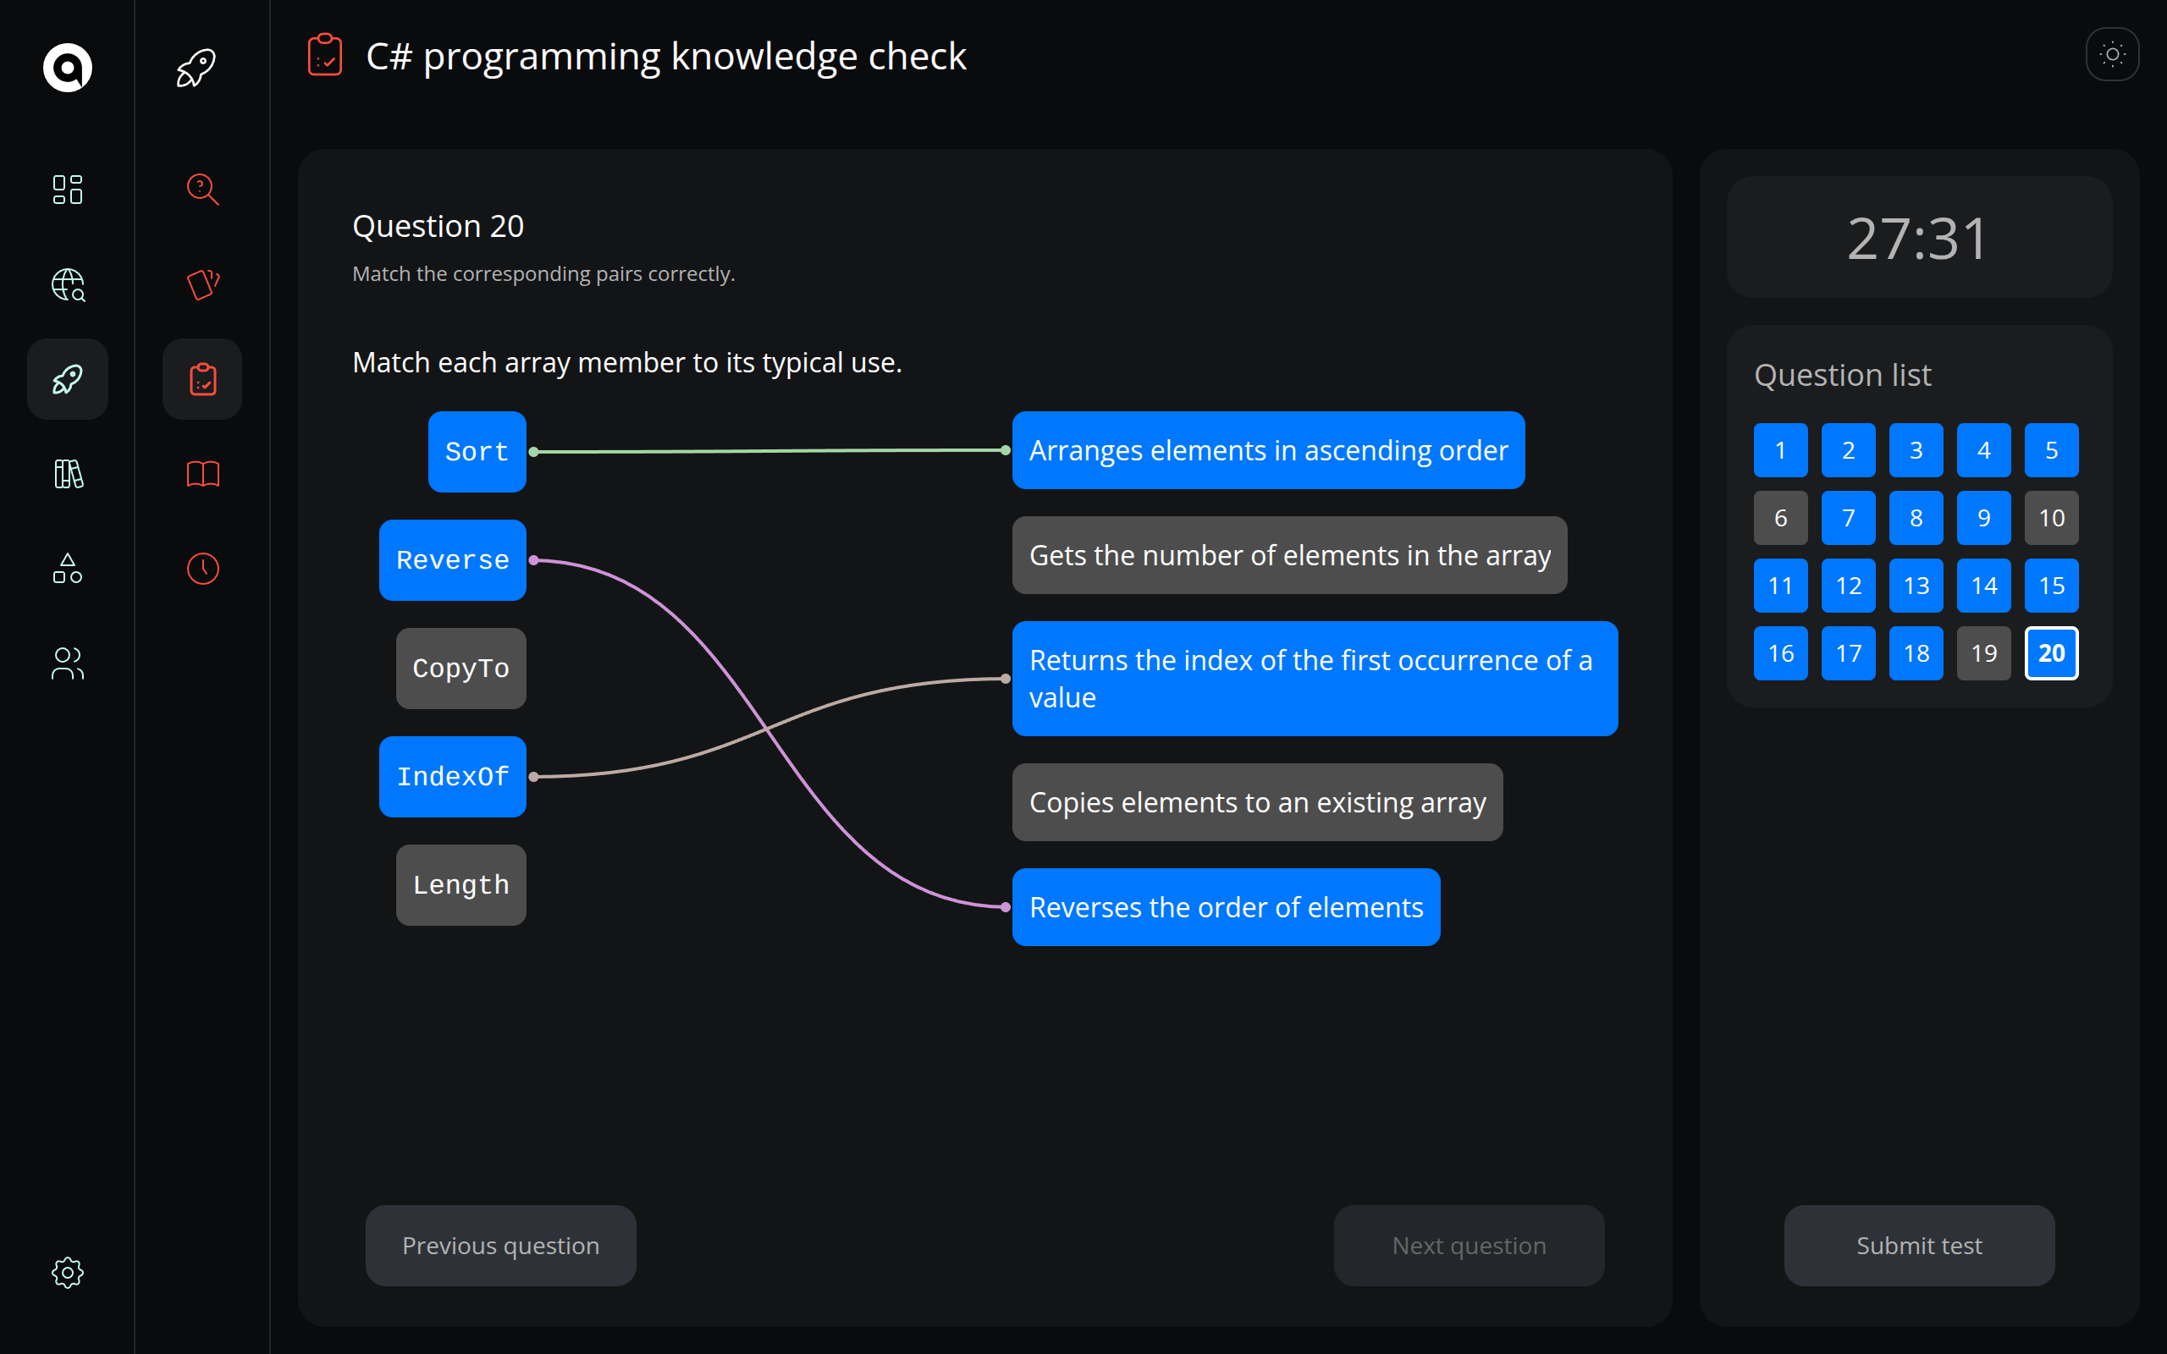Screen dimensions: 2167x1354
Task: Select the red clipboard check icon
Action: [x=202, y=379]
